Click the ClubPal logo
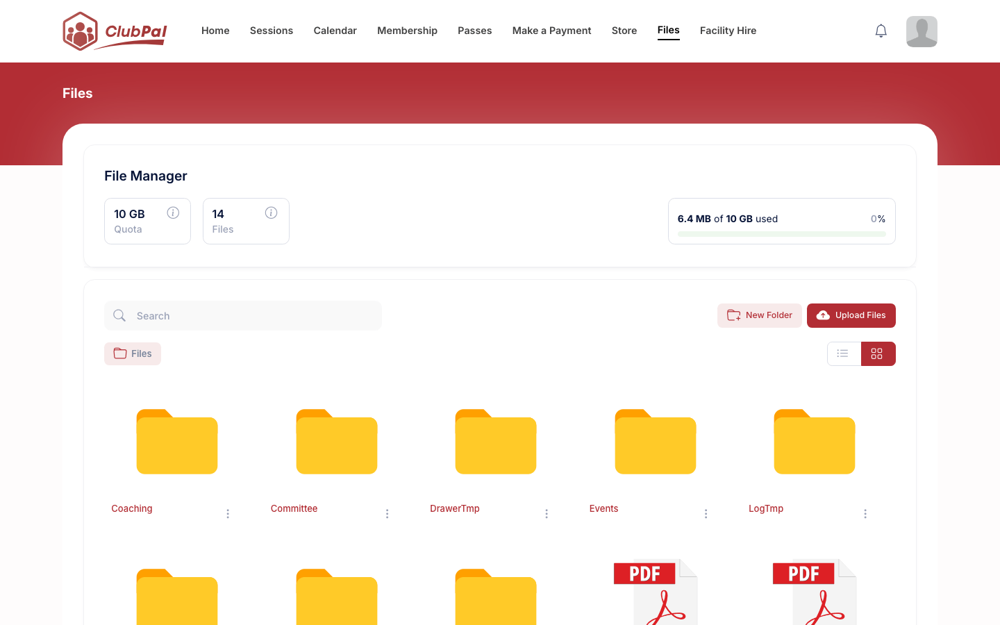The height and width of the screenshot is (625, 1000). point(115,31)
